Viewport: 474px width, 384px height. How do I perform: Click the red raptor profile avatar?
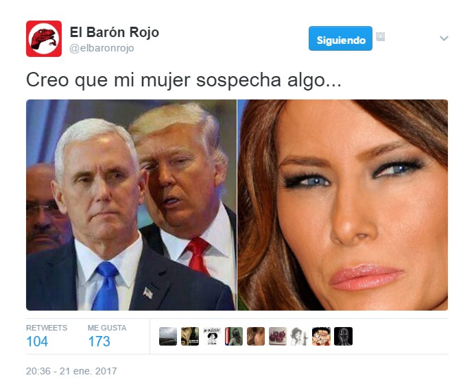click(x=44, y=38)
